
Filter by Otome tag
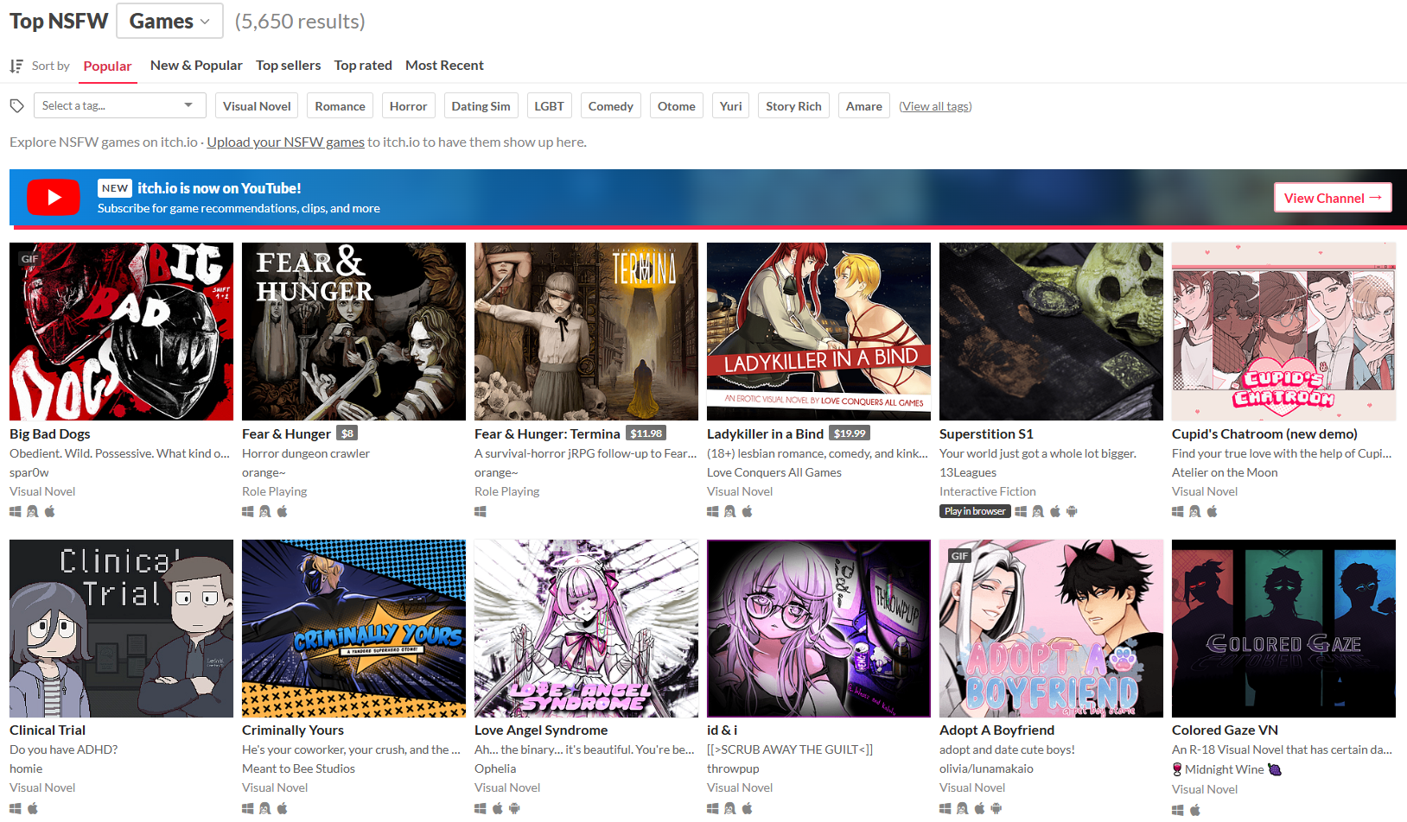tap(676, 106)
